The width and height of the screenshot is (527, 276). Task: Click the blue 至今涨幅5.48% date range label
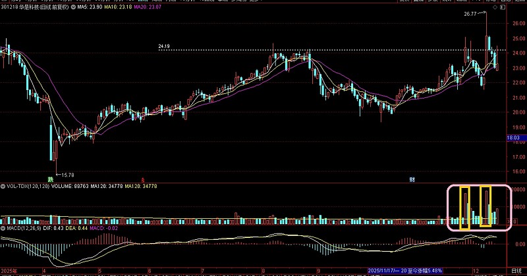[x=405, y=271]
